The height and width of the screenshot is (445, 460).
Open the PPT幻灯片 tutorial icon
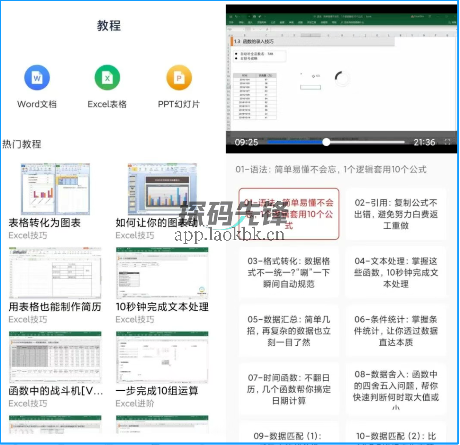tap(179, 78)
